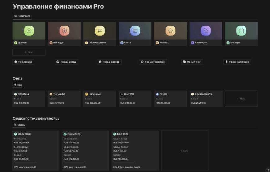The width and height of the screenshot is (270, 172).
Task: Click the Новый расход button
Action: 109,62
